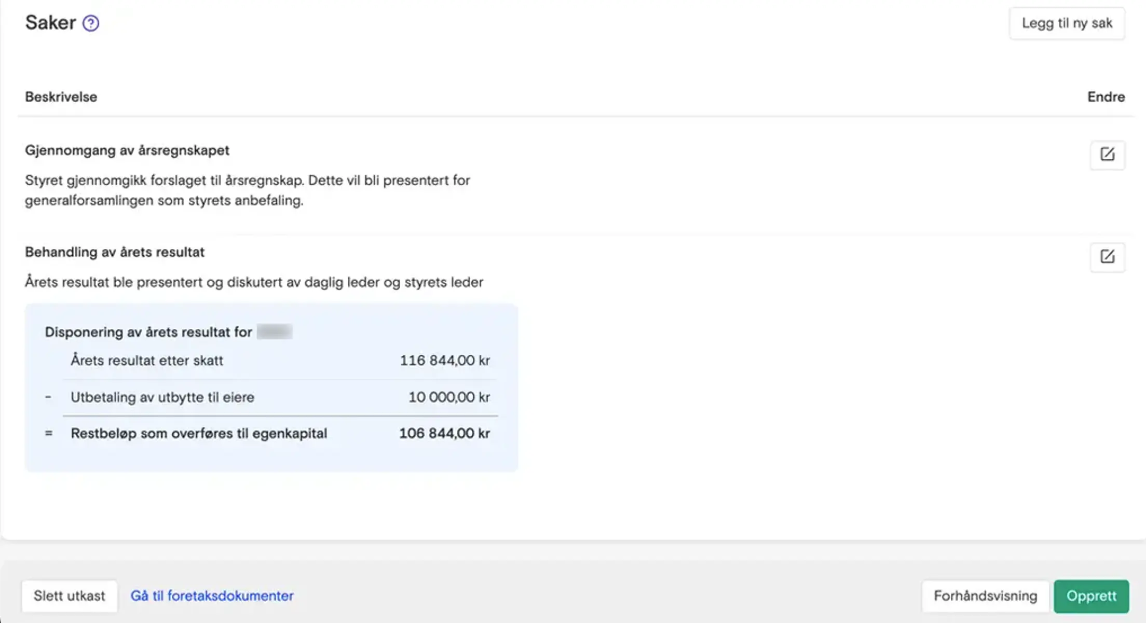
Task: Click the Disponering av årets resultat heading
Action: pos(148,333)
